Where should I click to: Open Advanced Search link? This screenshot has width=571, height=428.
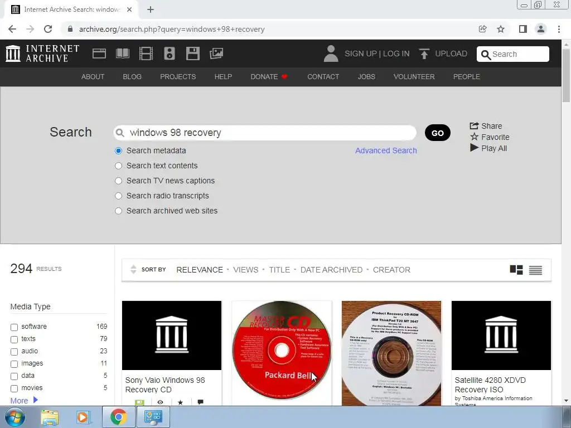(386, 150)
